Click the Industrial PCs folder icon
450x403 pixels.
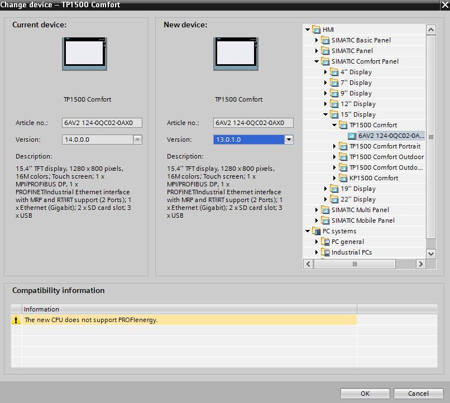click(x=325, y=252)
